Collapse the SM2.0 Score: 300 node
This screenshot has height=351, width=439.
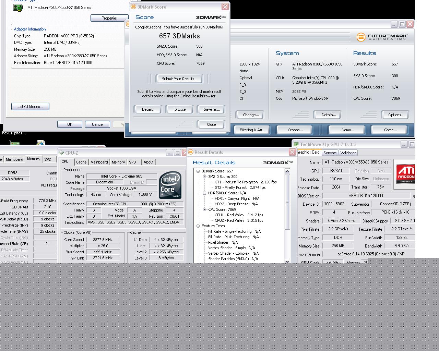click(204, 177)
